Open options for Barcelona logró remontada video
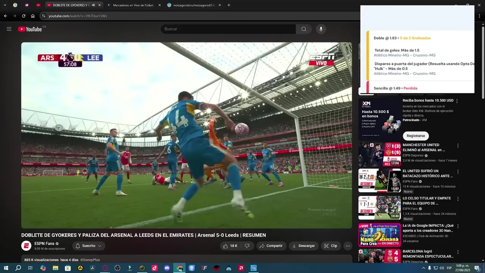485x273 pixels. coord(458,252)
